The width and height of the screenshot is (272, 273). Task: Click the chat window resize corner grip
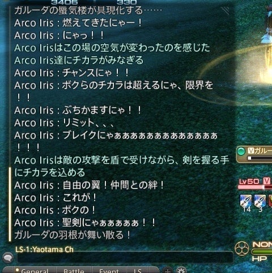(225, 11)
